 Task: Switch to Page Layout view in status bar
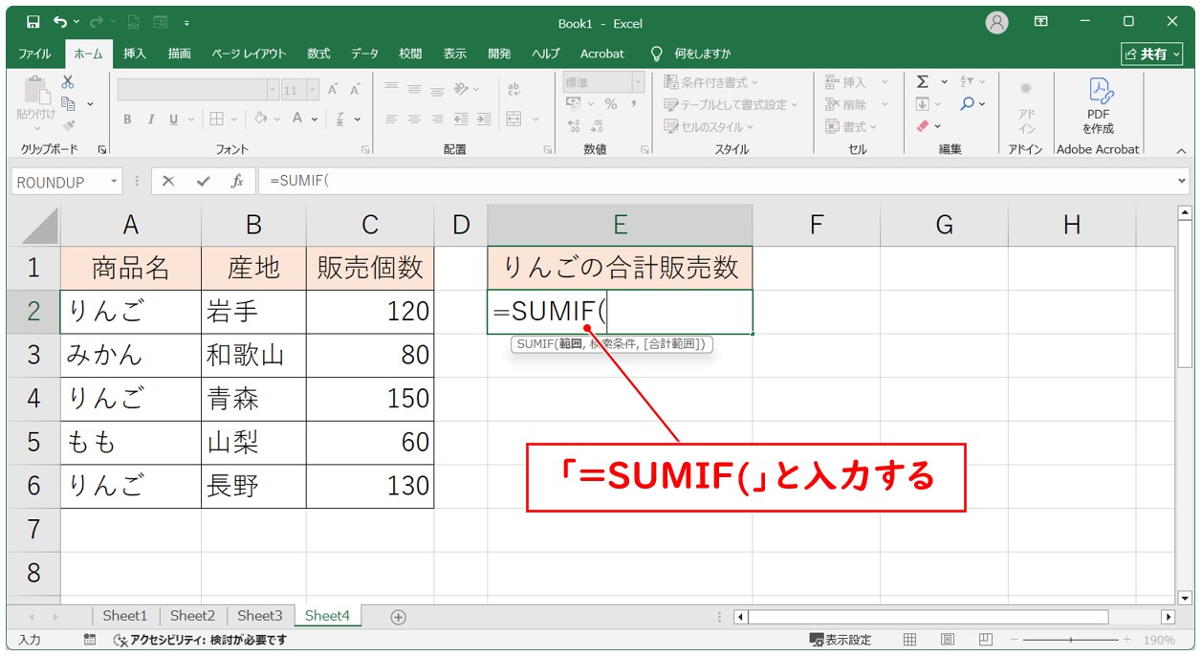pos(947,640)
